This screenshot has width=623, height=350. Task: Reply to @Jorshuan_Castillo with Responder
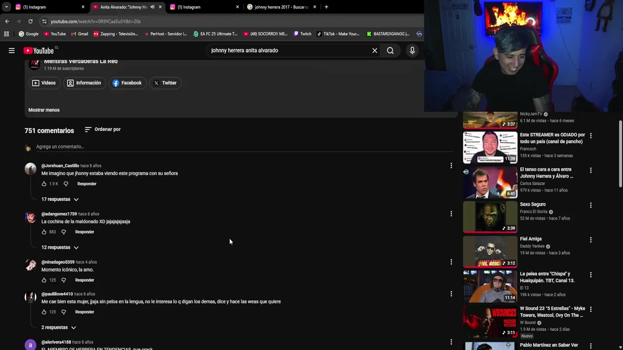pyautogui.click(x=87, y=184)
